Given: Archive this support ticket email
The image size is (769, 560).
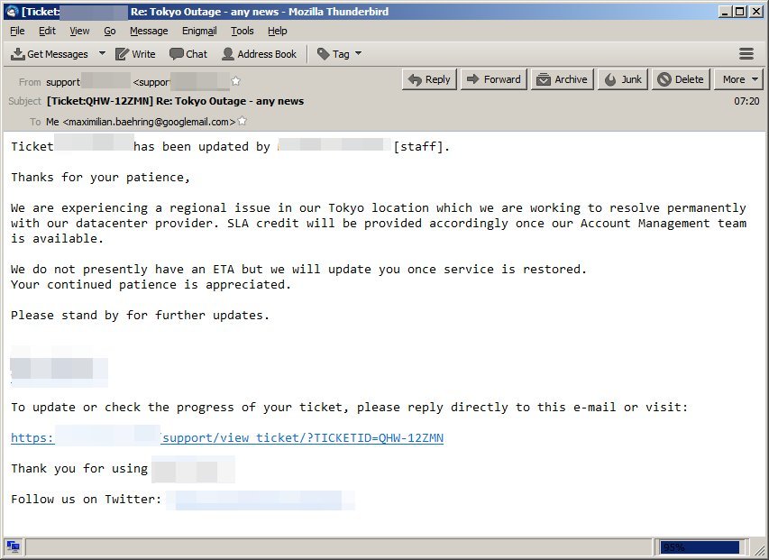Looking at the screenshot, I should pos(562,79).
